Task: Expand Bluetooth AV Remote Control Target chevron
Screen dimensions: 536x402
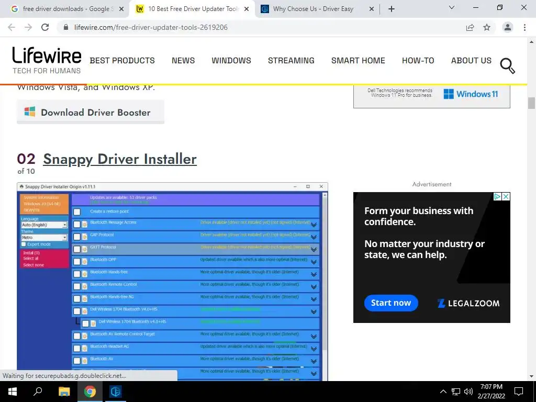Action: [314, 337]
